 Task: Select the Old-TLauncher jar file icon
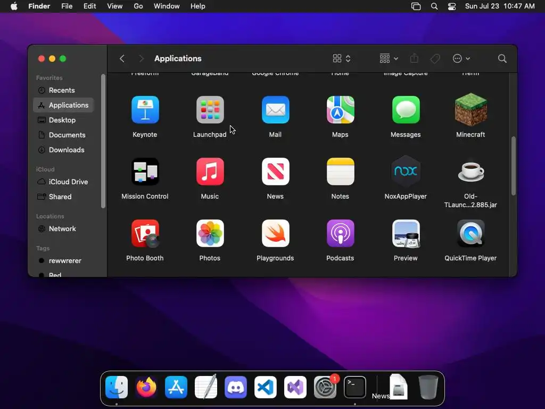click(x=470, y=171)
